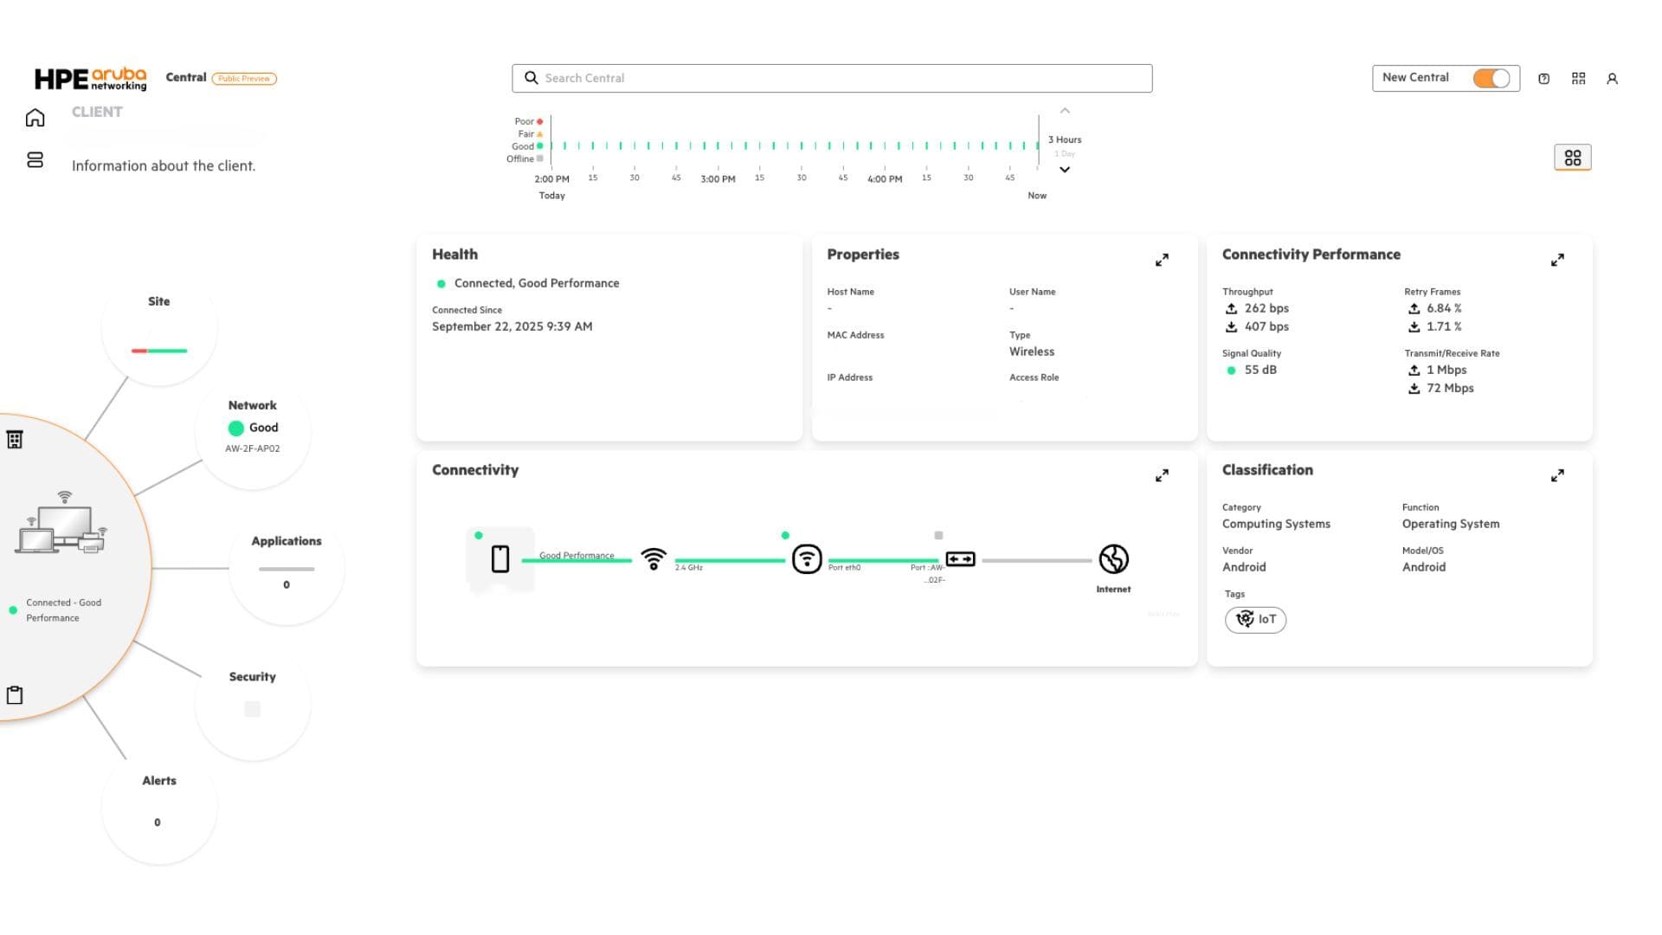Select the Applications node

pyautogui.click(x=287, y=563)
